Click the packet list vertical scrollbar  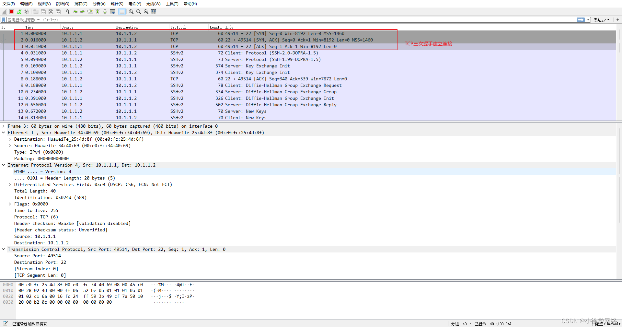click(619, 72)
